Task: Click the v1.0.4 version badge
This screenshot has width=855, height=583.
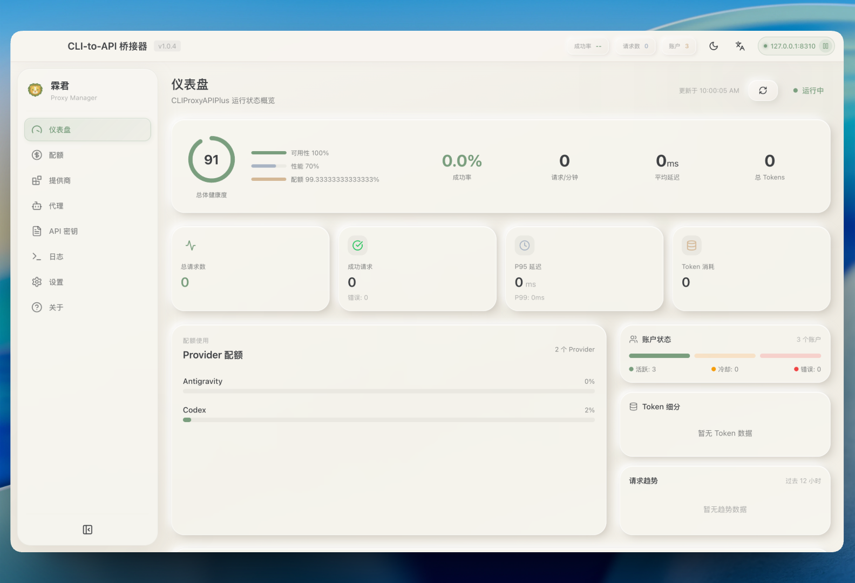Action: tap(167, 46)
